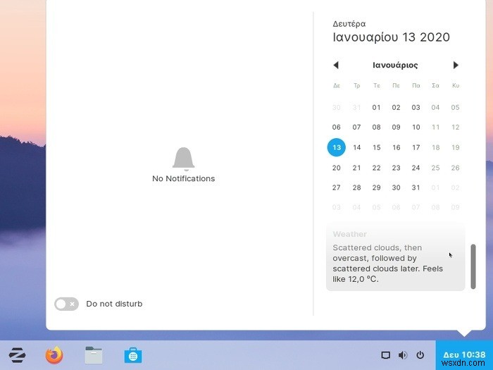Screen dimensions: 493x370
Task: Click the Δευτέρα weekday label
Action: (x=349, y=24)
